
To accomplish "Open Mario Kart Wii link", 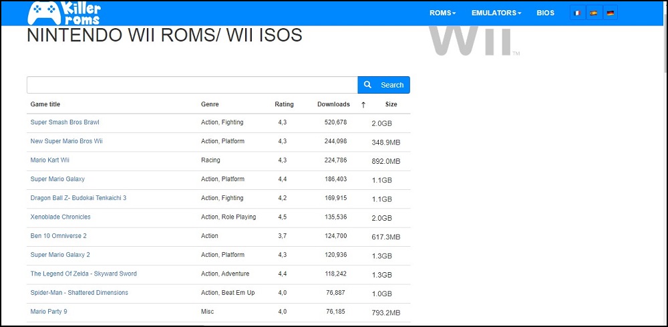I will [50, 160].
